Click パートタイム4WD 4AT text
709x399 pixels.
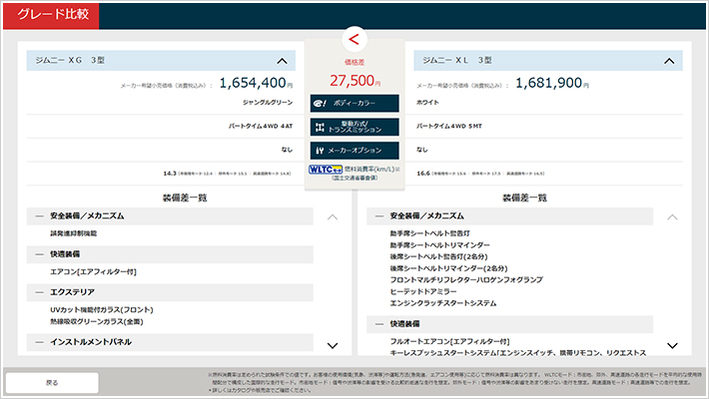click(261, 126)
